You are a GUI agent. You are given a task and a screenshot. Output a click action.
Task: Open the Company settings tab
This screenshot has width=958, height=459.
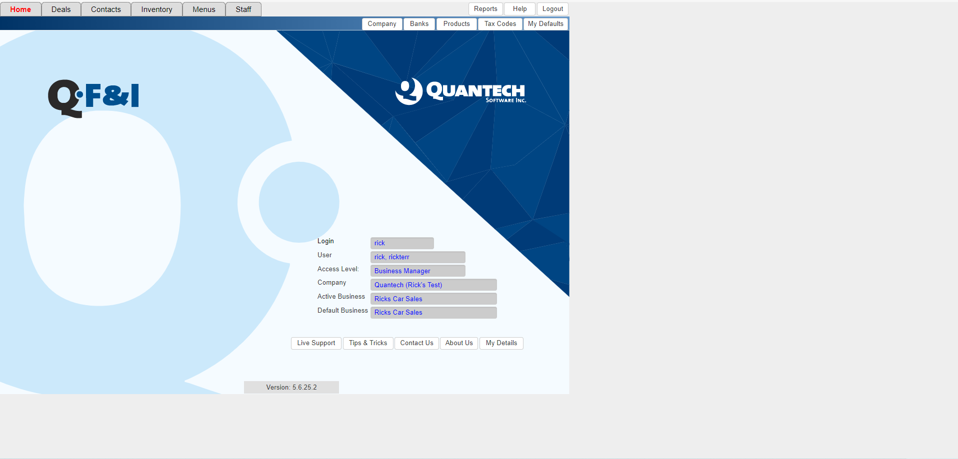pos(381,23)
